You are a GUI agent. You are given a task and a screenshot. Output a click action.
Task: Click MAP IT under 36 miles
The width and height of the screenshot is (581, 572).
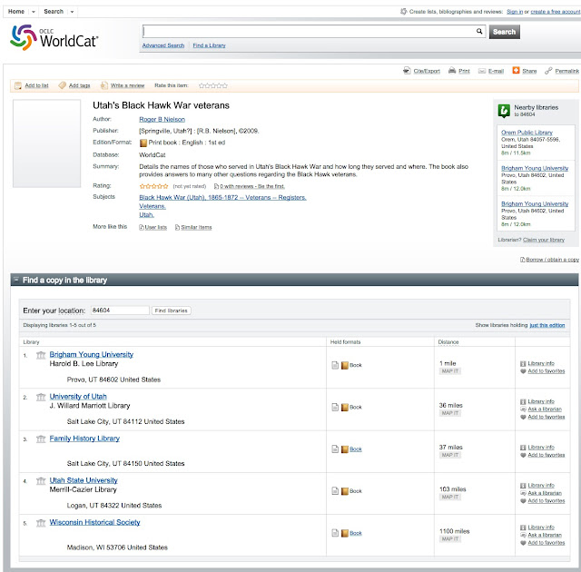[450, 413]
